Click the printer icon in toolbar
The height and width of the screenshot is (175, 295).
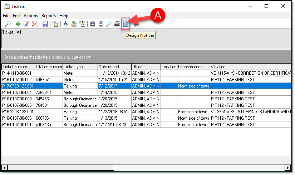point(117,24)
